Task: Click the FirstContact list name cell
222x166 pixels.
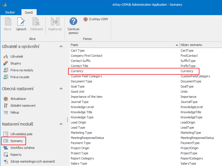Action: (189, 56)
